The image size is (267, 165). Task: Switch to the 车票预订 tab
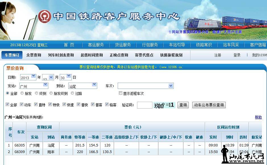[12, 55]
